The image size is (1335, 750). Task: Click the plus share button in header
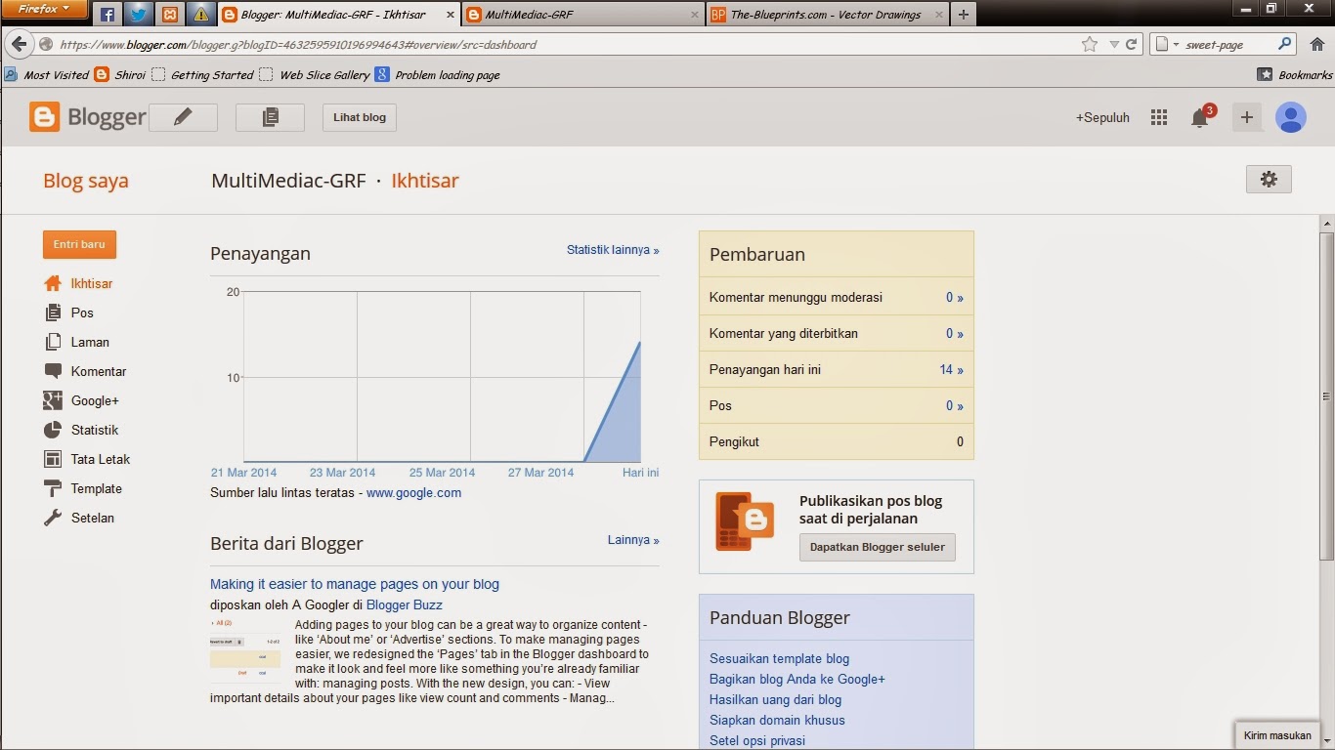pyautogui.click(x=1246, y=117)
